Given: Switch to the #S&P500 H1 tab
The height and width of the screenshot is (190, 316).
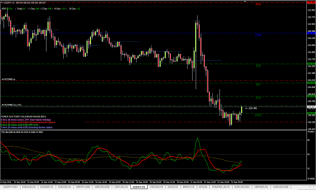Looking at the screenshot, I should click(220, 187).
